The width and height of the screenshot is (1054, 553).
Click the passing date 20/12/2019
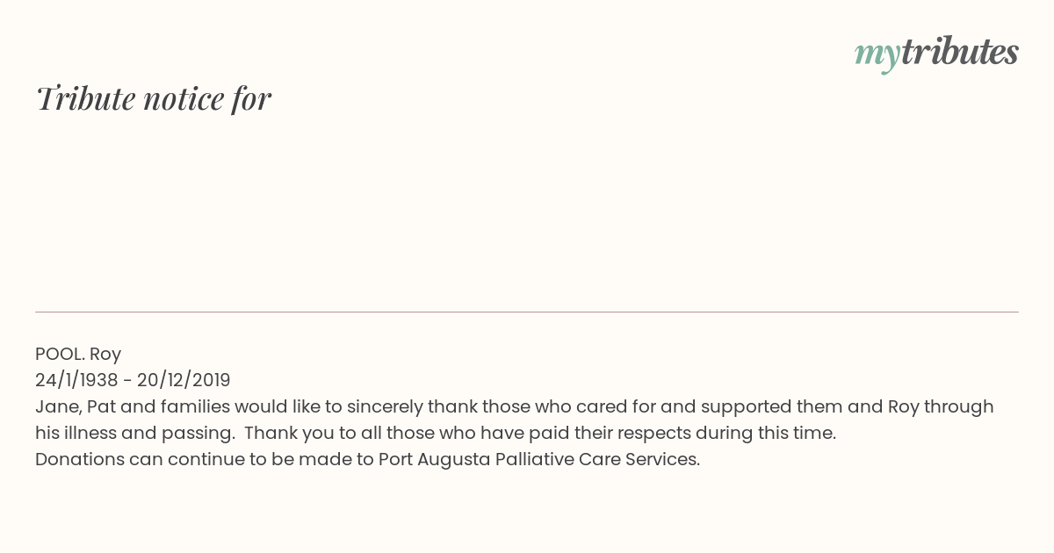tap(184, 380)
